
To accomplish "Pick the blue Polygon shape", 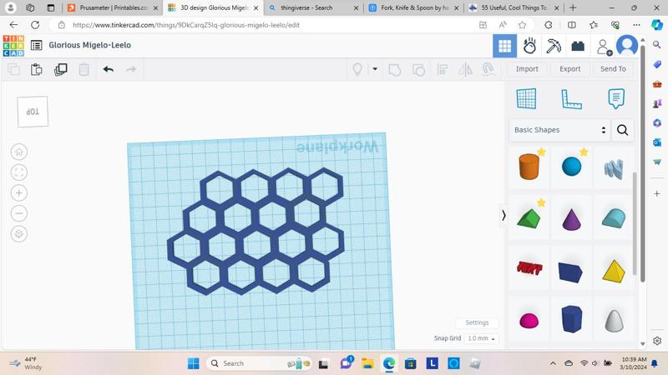I will (571, 318).
